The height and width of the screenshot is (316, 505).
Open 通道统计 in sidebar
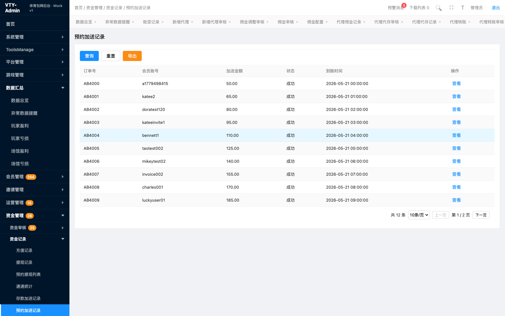[35, 286]
